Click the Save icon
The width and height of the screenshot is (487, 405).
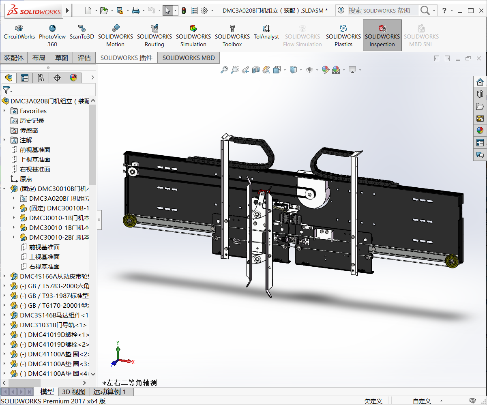pos(120,11)
